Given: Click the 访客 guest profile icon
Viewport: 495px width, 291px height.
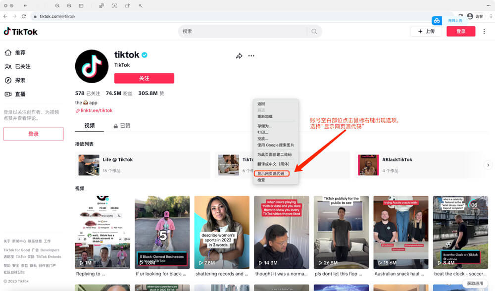Looking at the screenshot, I should pos(470,16).
